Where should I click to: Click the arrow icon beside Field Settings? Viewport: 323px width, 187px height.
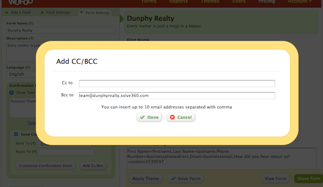click(x=42, y=12)
